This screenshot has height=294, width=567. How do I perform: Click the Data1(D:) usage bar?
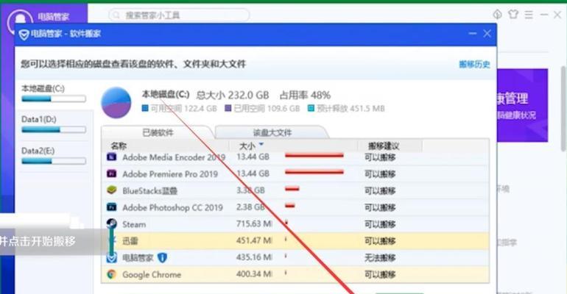(x=54, y=129)
